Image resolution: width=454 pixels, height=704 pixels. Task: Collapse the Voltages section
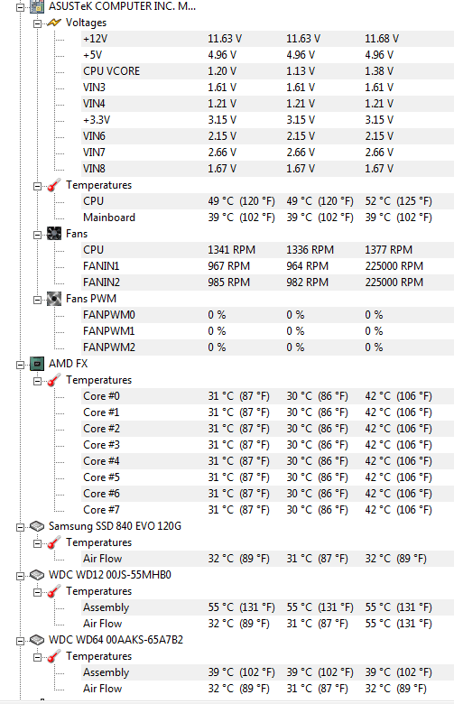(x=37, y=23)
